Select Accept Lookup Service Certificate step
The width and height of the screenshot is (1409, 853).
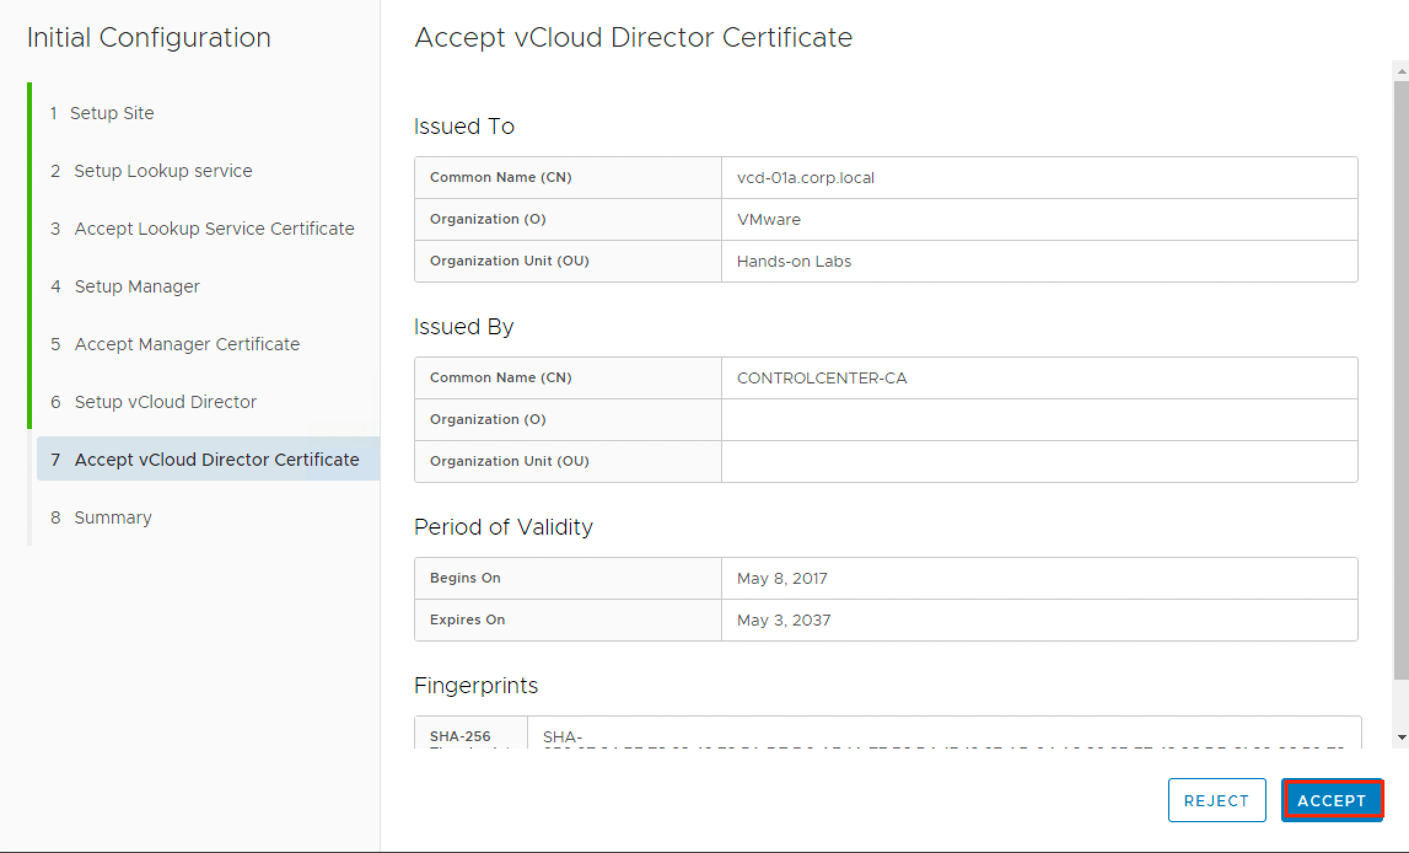pos(214,229)
